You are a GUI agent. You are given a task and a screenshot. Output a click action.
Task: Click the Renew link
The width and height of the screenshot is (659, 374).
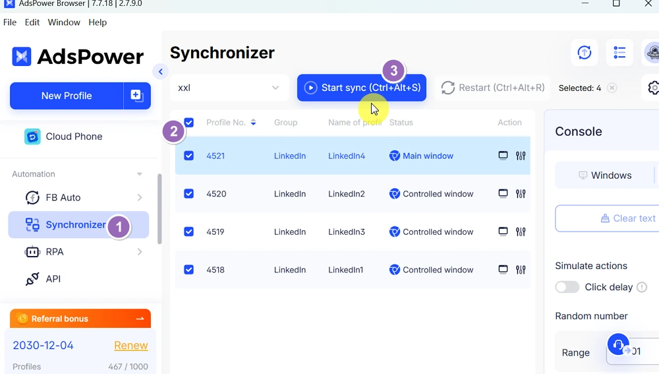pos(130,346)
